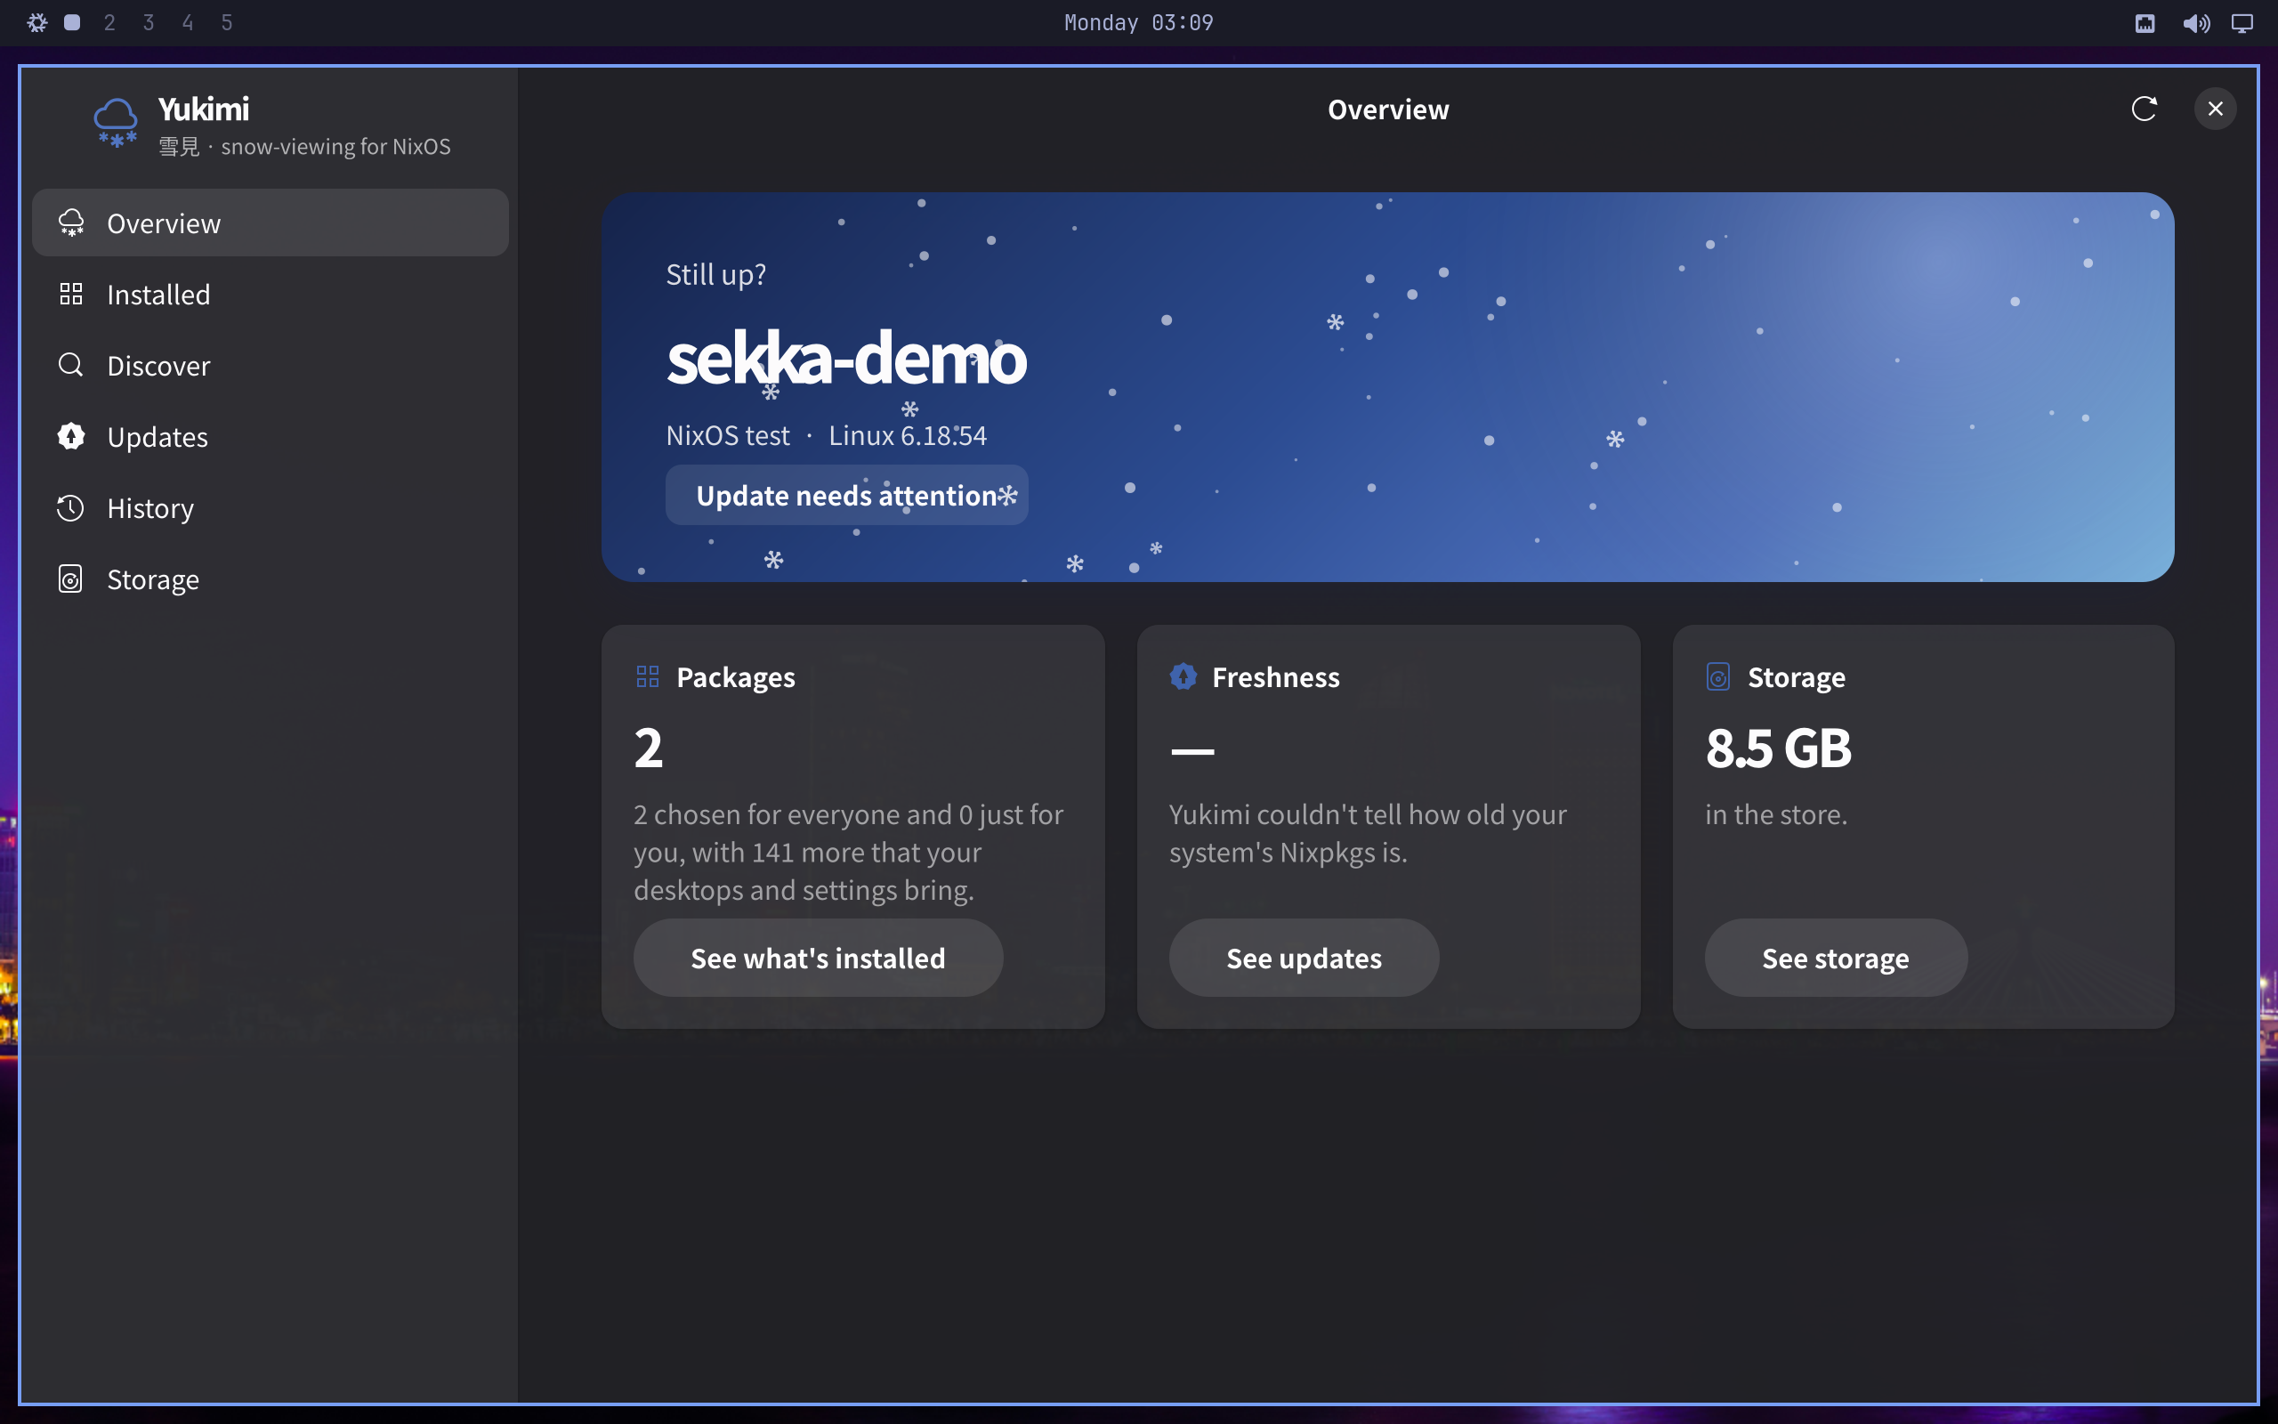Switch to workspace 3 in top bar
Viewport: 2278px width, 1424px height.
pyautogui.click(x=149, y=22)
